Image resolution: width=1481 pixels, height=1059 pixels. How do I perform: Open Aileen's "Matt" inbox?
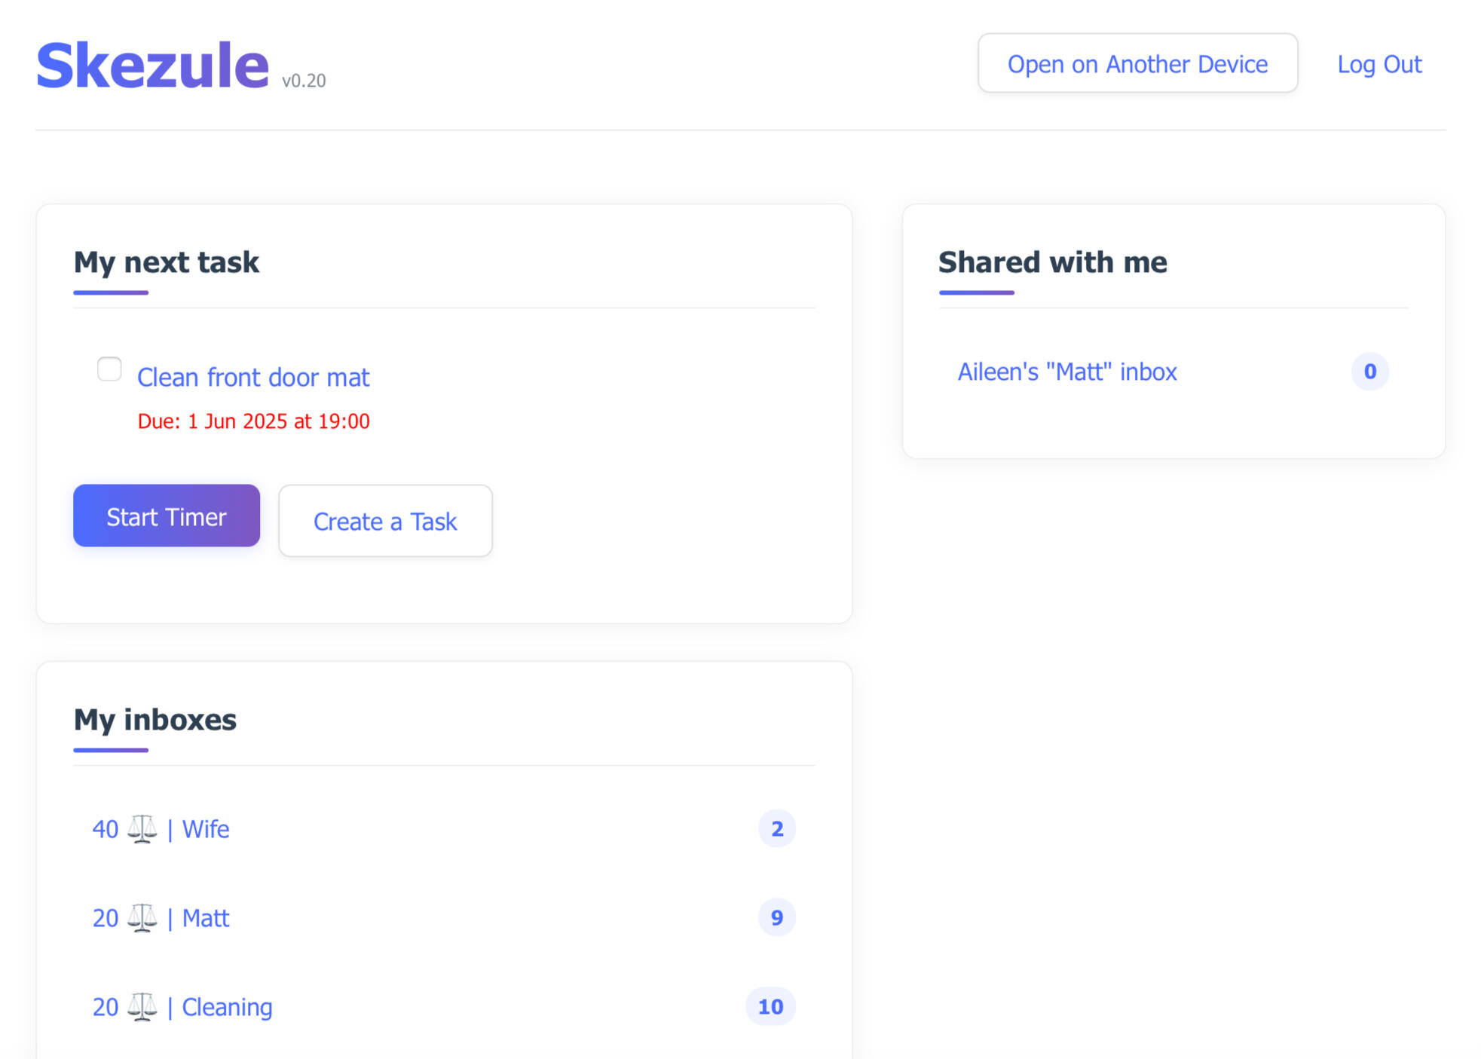(1066, 372)
